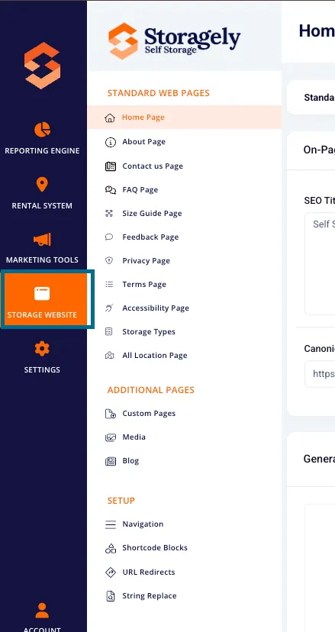Click the Storagely Self Storage logo

[x=175, y=40]
